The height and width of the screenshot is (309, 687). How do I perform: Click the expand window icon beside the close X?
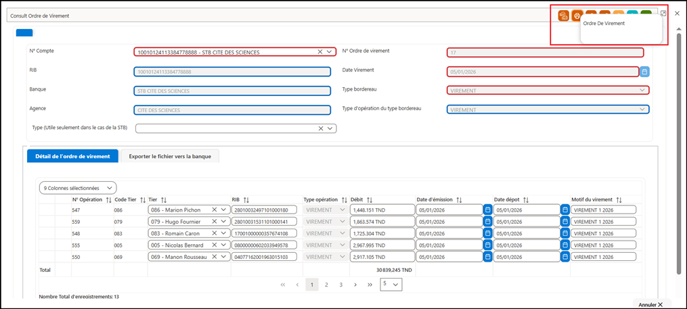[x=663, y=14]
